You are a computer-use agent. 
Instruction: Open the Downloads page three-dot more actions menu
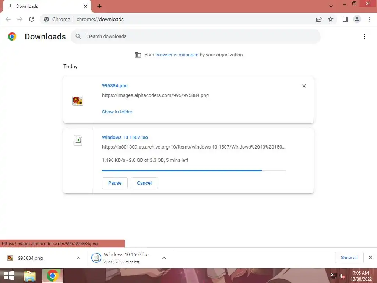tap(364, 36)
